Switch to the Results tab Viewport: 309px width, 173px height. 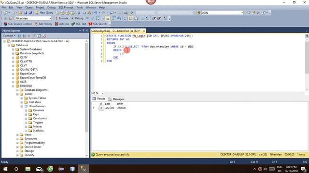(99, 99)
